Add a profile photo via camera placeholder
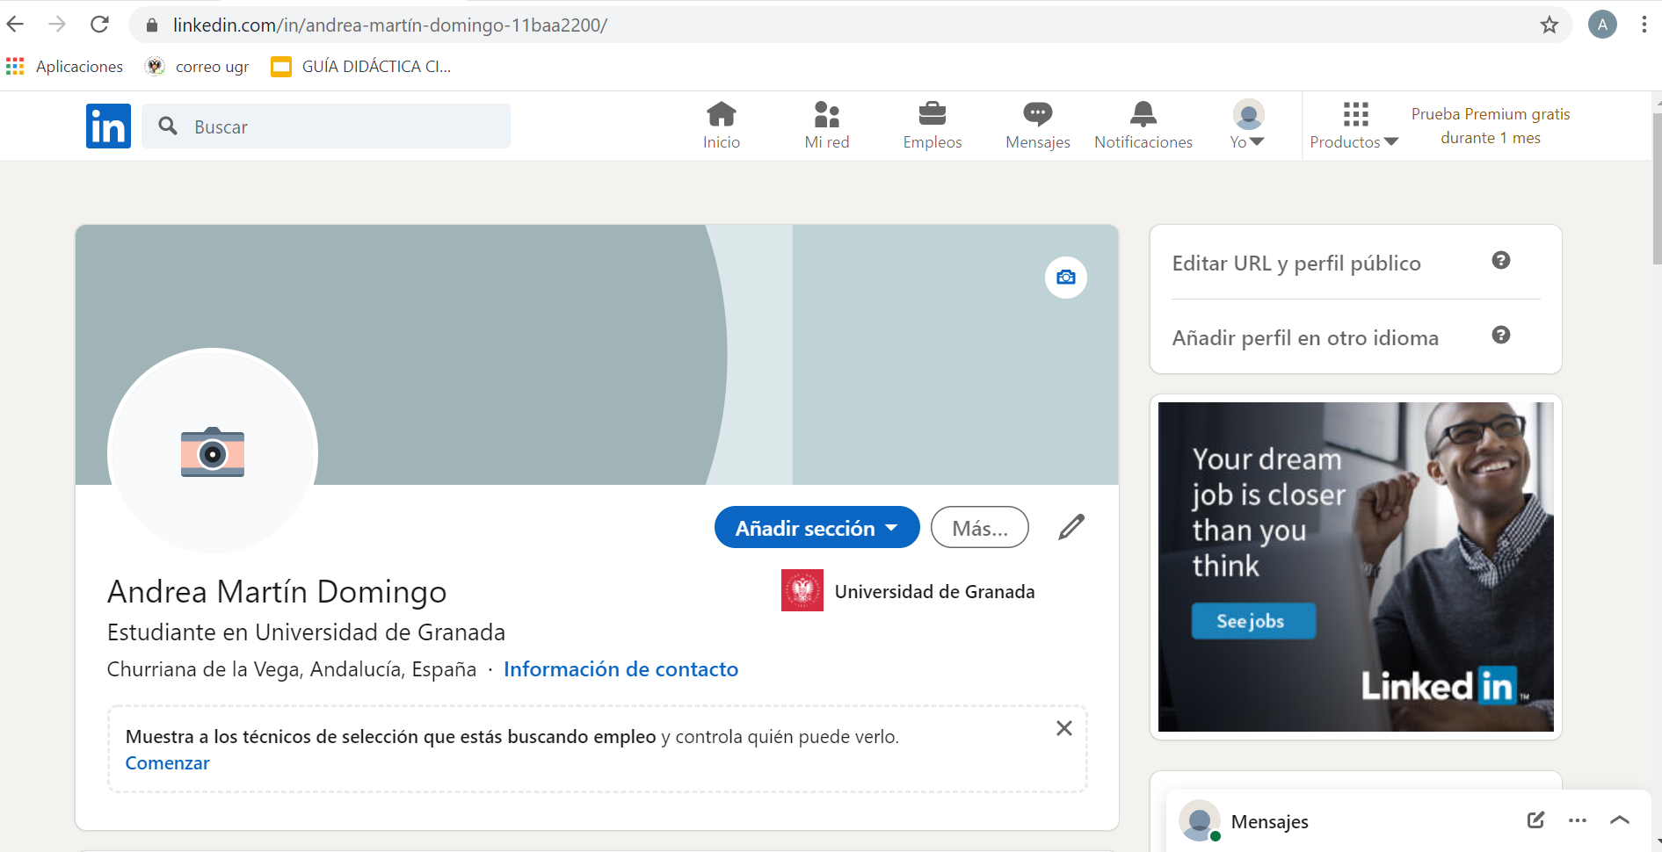The image size is (1662, 852). (213, 452)
